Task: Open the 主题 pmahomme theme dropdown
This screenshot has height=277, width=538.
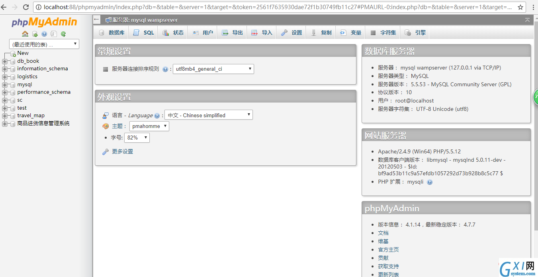Action: tap(149, 126)
